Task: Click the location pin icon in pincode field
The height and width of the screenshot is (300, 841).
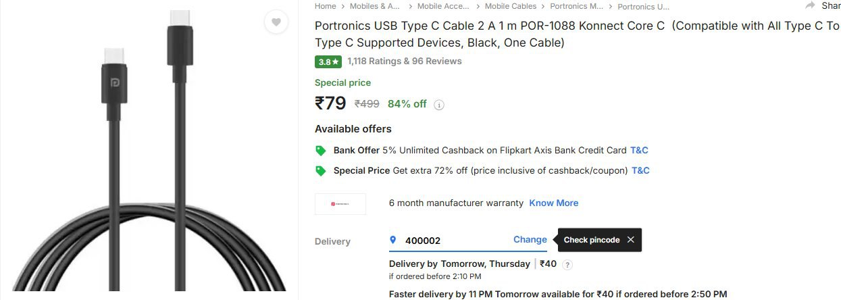Action: pos(393,240)
